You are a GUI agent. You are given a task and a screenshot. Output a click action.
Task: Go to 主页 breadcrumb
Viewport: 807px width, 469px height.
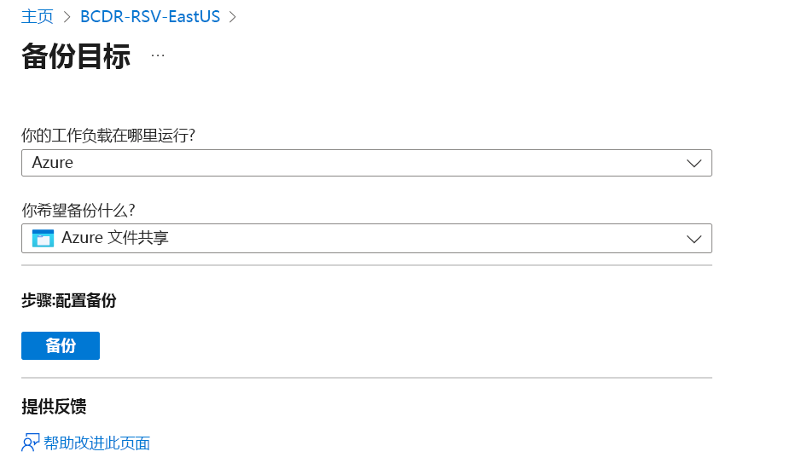coord(37,16)
